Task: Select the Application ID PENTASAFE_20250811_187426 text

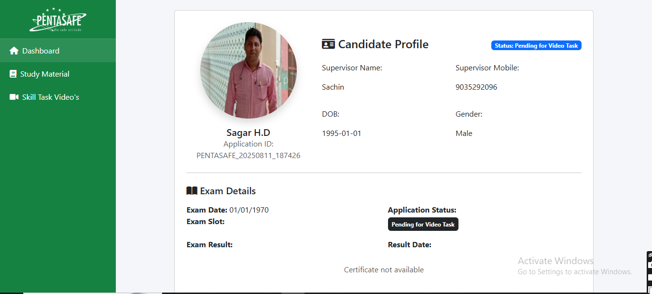Action: (249, 155)
